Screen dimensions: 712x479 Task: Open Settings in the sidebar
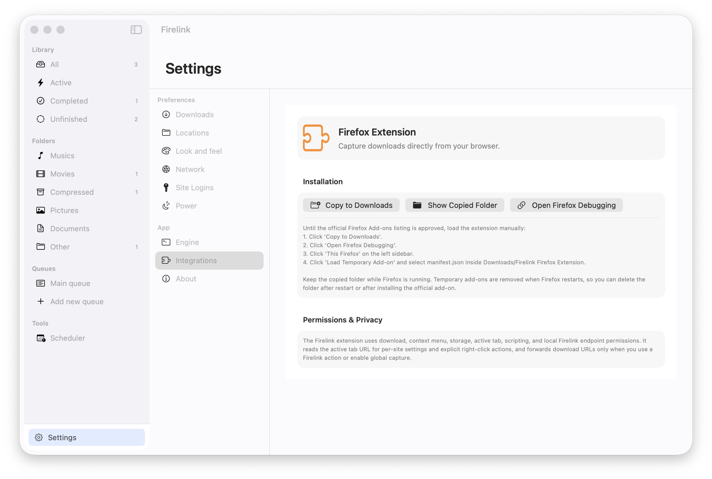pyautogui.click(x=87, y=438)
